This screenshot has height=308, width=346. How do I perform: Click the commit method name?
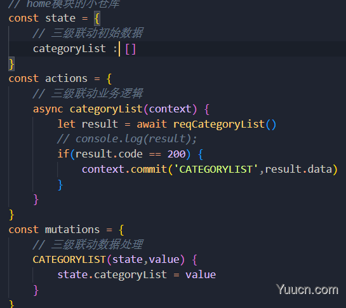point(149,170)
